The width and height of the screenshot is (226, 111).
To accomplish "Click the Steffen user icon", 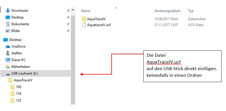I will 8,53.
